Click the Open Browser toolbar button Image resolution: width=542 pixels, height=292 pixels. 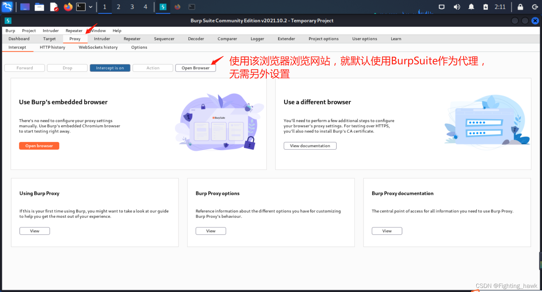196,68
